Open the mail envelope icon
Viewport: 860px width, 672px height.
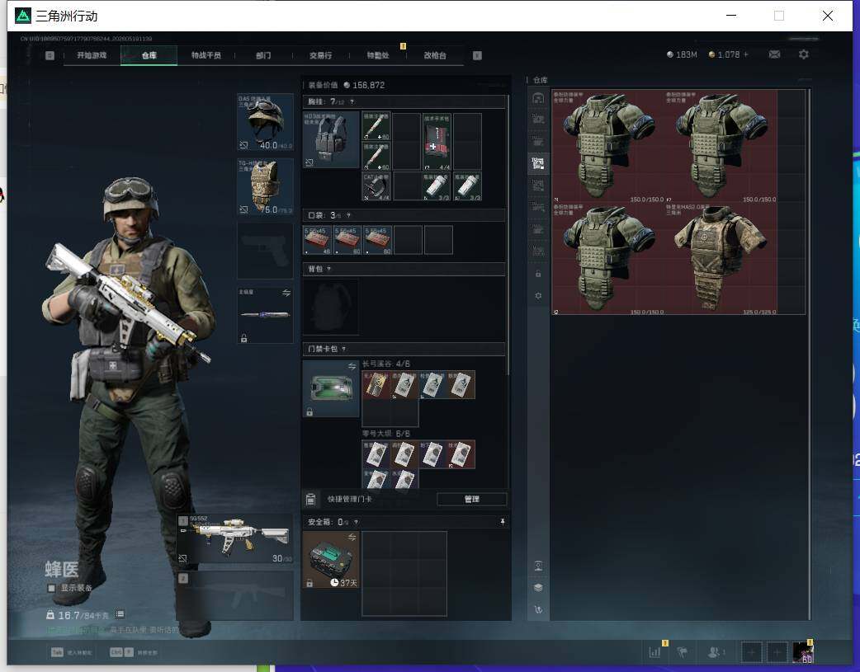click(x=774, y=54)
